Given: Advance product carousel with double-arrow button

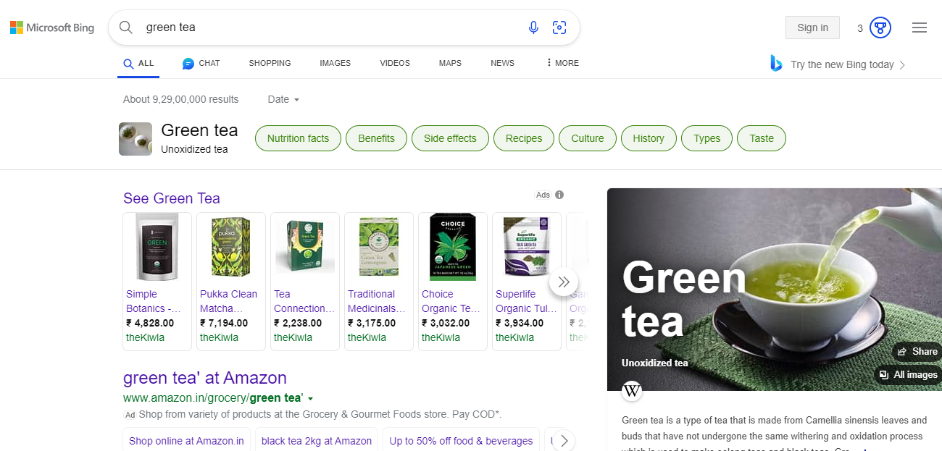Looking at the screenshot, I should tap(564, 282).
